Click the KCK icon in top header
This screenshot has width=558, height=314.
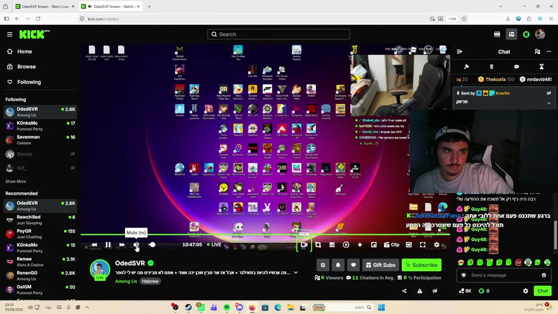pyautogui.click(x=497, y=34)
